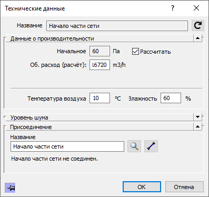
Task: Click the Влажность percentage field
Action: [171, 98]
